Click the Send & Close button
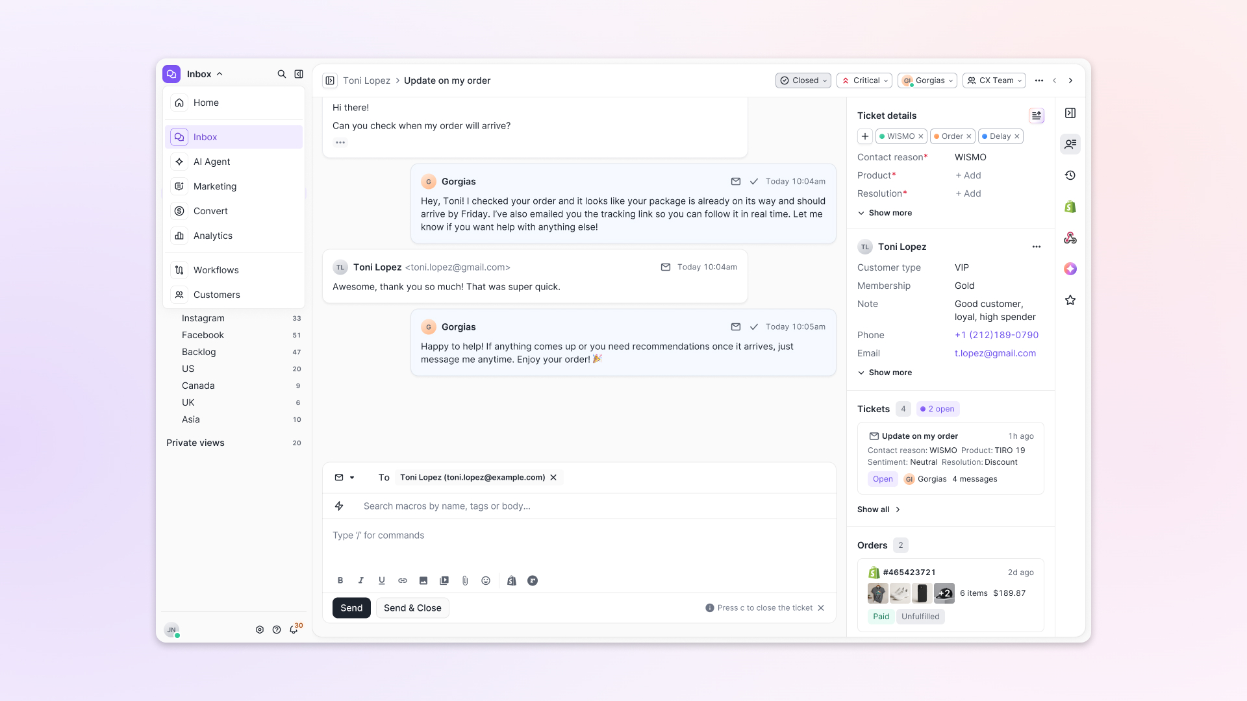 click(412, 608)
